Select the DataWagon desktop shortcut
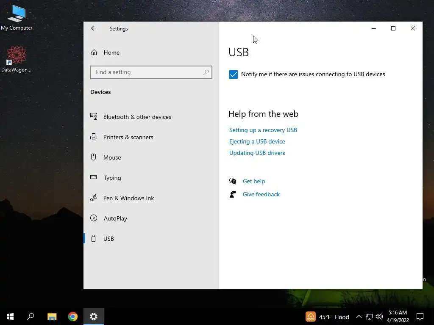 [17, 59]
